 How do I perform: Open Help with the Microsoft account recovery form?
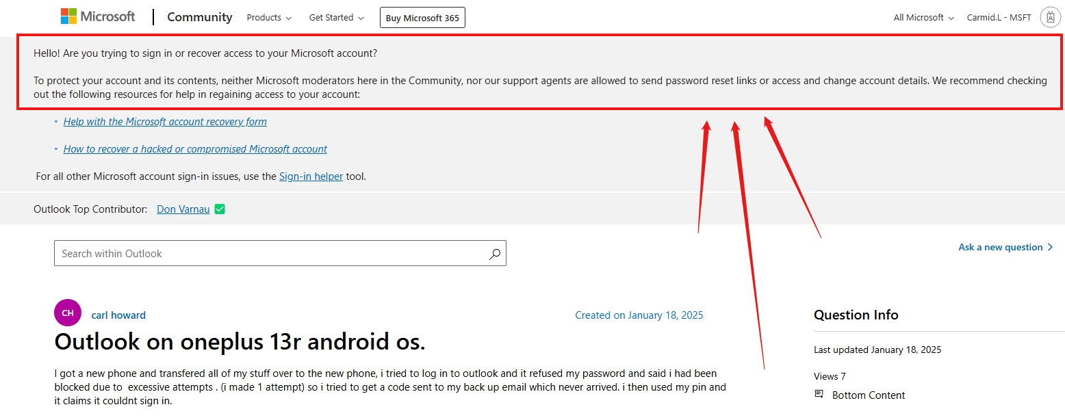[x=165, y=122]
